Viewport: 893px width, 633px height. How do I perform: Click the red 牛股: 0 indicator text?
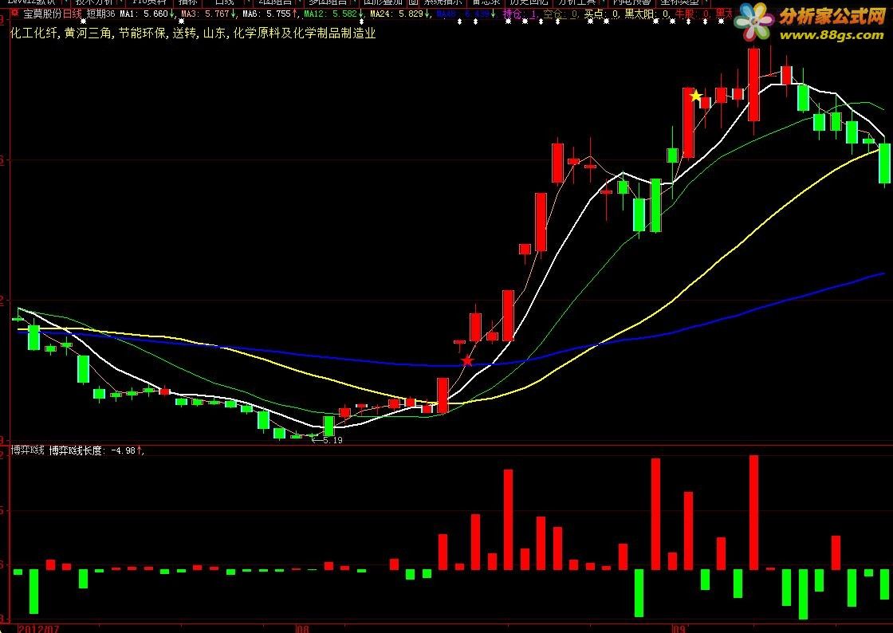[x=692, y=14]
